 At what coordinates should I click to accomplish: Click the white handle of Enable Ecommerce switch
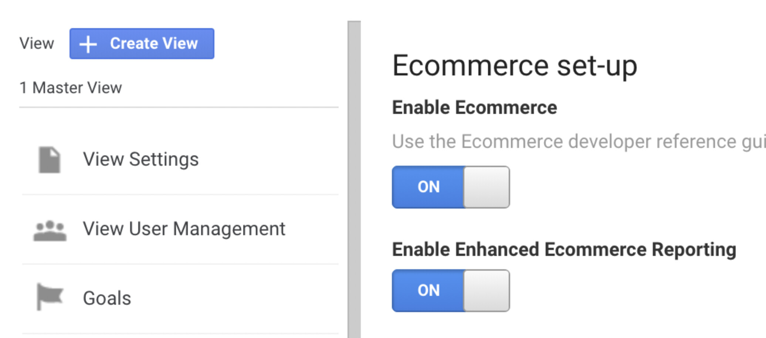[487, 187]
